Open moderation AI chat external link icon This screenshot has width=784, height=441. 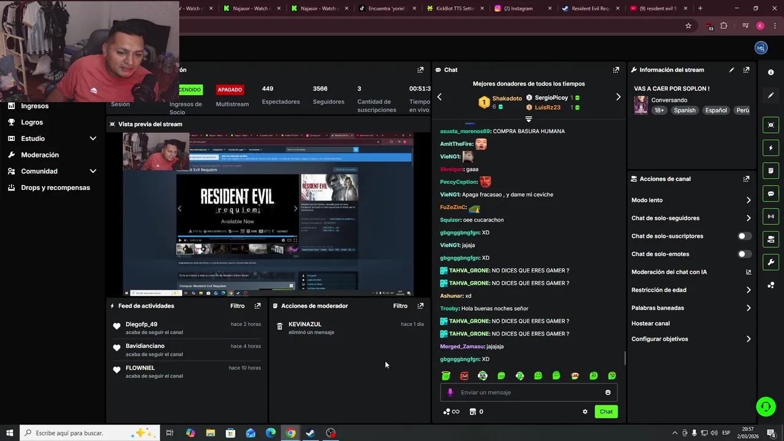point(748,272)
